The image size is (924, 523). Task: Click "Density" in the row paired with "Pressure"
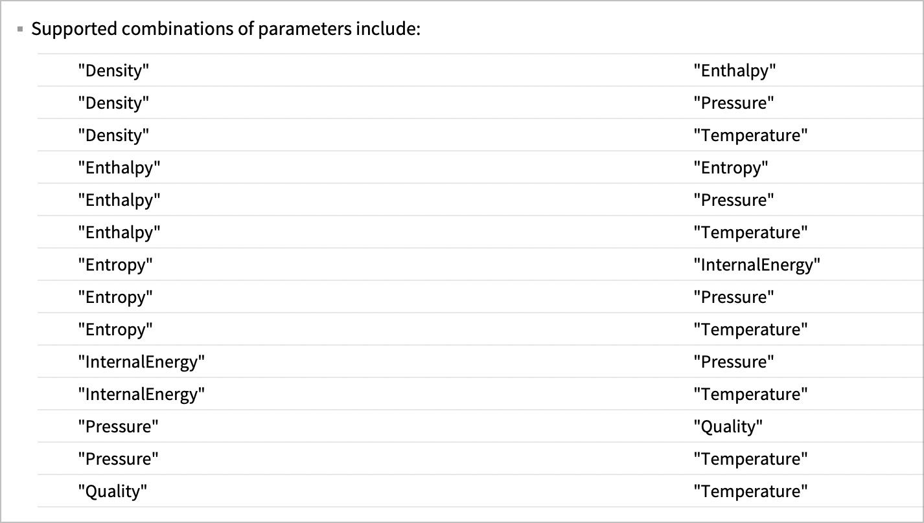click(113, 103)
